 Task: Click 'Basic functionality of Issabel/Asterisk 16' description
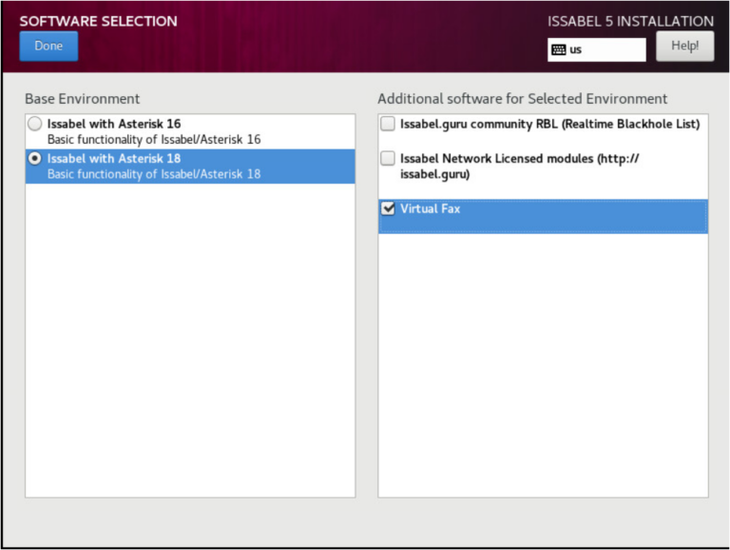(154, 140)
